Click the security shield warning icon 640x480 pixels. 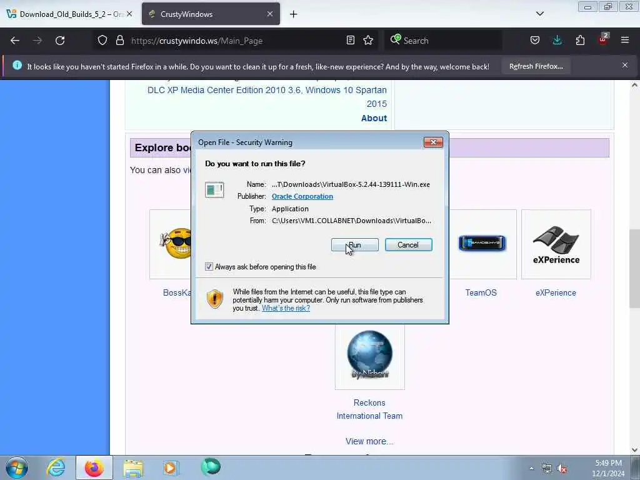[215, 299]
